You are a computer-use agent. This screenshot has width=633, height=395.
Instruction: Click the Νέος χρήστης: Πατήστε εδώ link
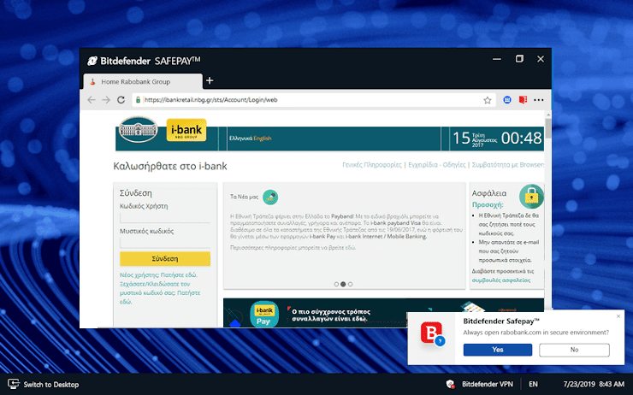tap(158, 274)
